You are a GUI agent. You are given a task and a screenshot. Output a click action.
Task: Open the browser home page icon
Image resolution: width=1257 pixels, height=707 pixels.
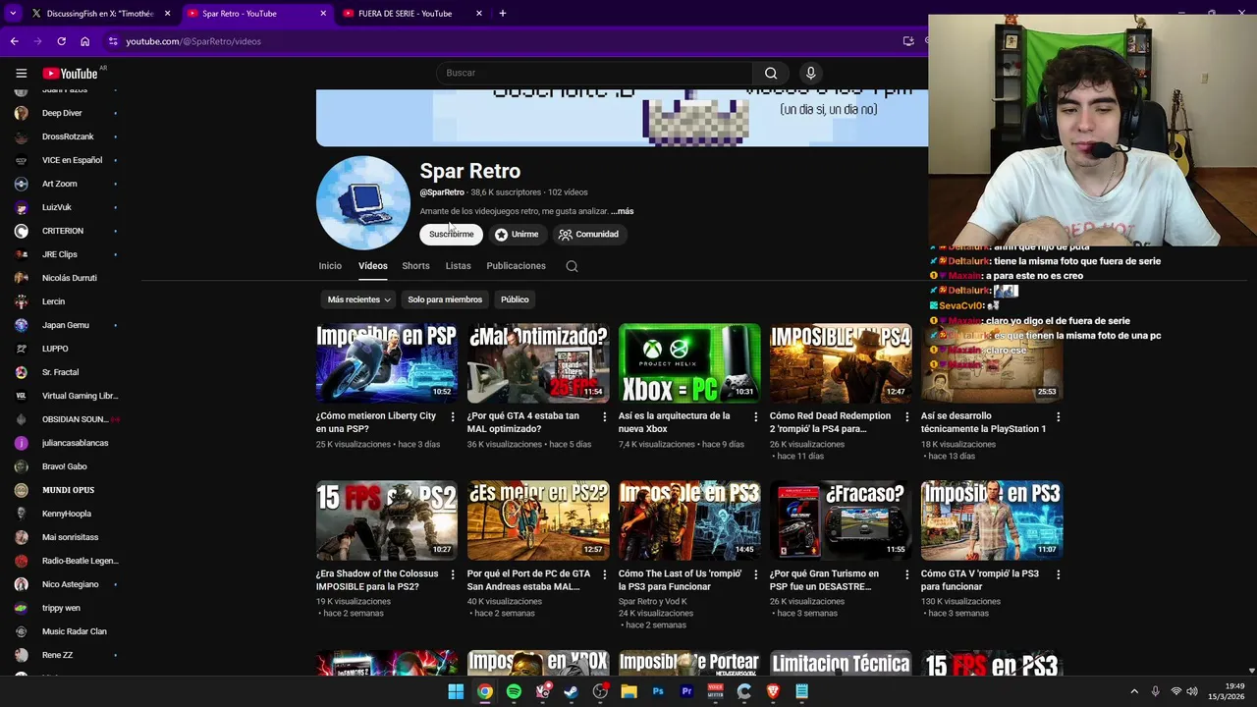click(84, 41)
